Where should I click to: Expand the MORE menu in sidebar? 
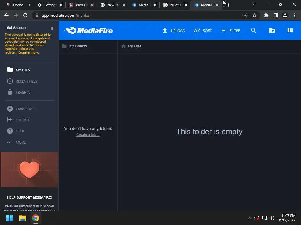tap(16, 142)
